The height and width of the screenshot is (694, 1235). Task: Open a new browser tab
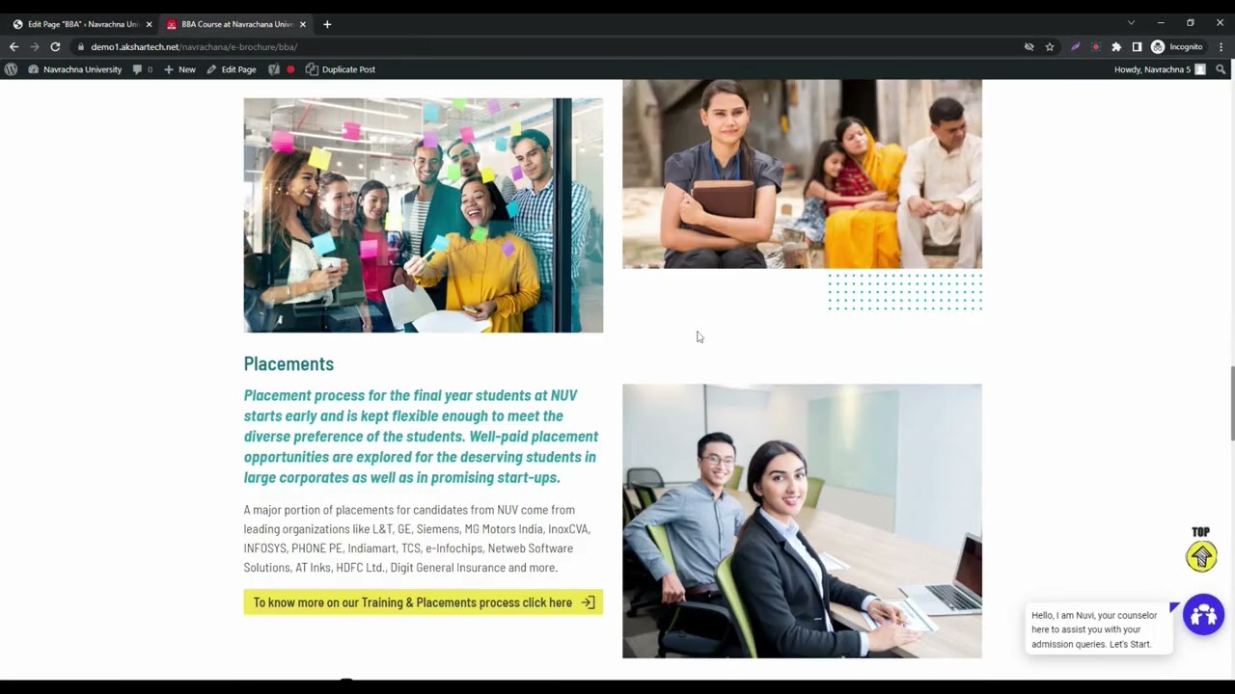(x=327, y=24)
